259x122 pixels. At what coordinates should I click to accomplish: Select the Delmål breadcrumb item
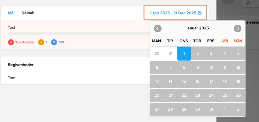point(28,13)
